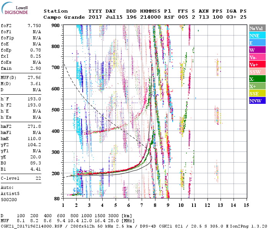Click the Campo Grande station name
This screenshot has width=268, height=229.
pyautogui.click(x=64, y=17)
